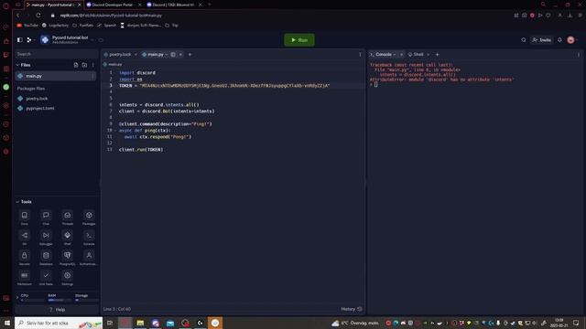Open the main.py tab dropdown arrow
This screenshot has height=329, width=586.
(x=167, y=55)
